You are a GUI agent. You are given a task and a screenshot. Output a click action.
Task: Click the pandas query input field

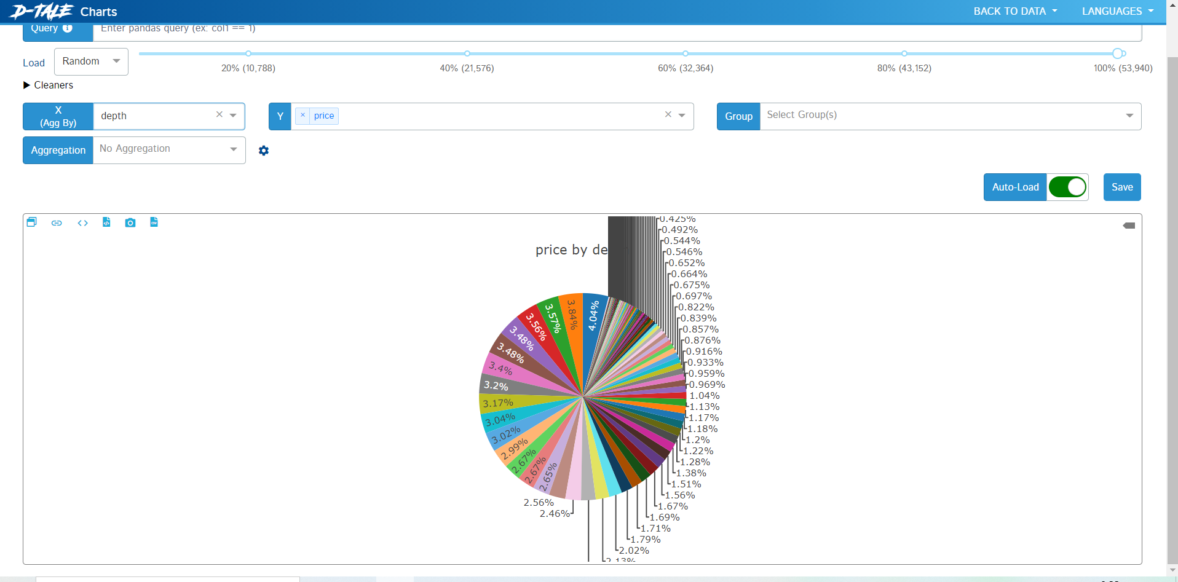pos(617,29)
